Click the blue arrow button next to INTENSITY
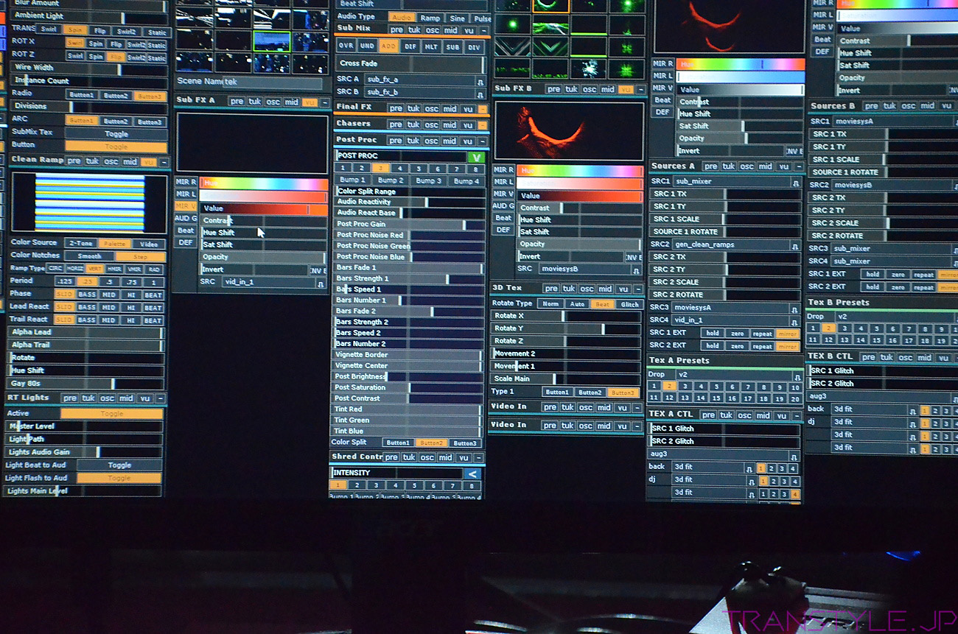This screenshot has width=958, height=634. point(472,473)
